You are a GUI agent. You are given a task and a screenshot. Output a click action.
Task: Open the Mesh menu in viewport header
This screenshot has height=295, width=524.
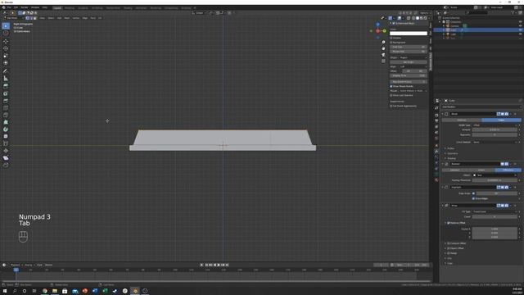[67, 18]
